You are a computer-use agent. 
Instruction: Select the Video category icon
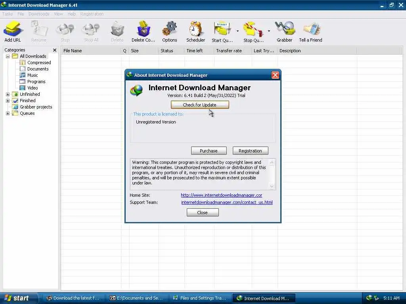tap(23, 88)
